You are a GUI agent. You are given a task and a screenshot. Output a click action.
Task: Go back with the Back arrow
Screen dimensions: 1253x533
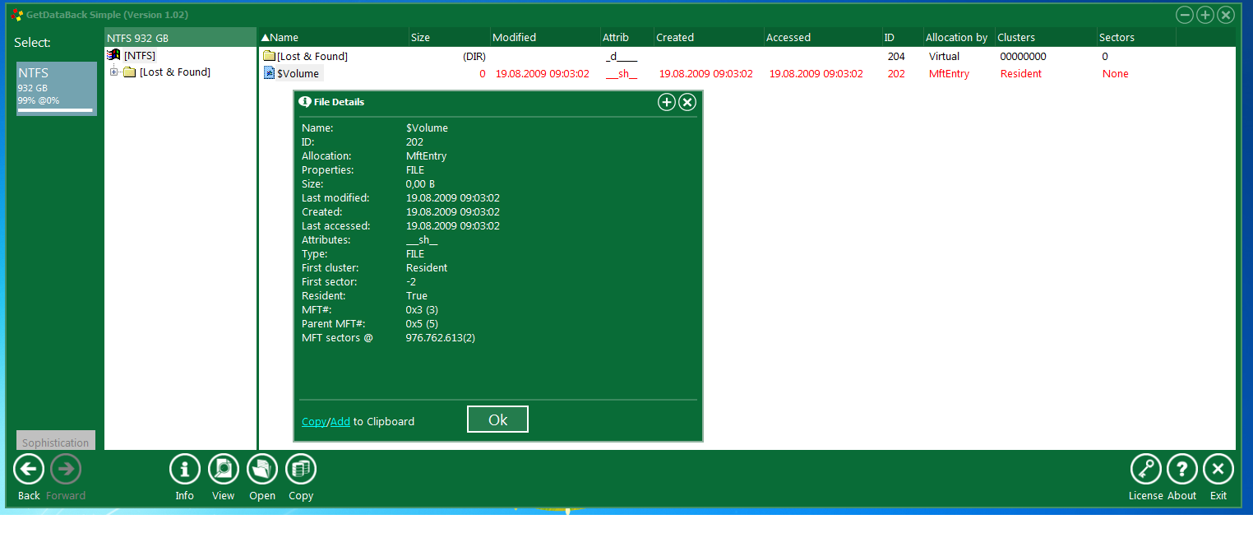tap(29, 470)
